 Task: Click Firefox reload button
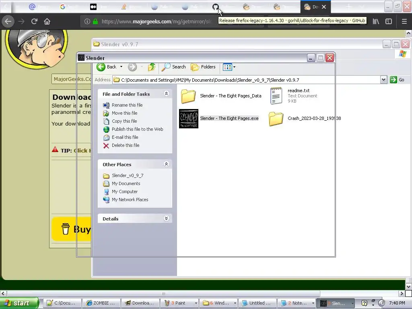34,21
